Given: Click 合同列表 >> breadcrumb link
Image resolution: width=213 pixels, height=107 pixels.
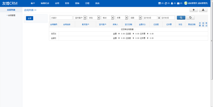Looking at the screenshot, I should click(30, 10).
